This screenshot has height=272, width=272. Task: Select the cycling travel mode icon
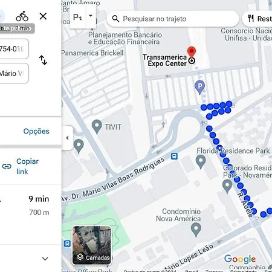22,16
